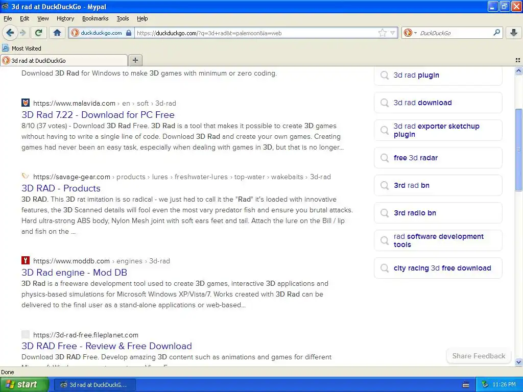Image resolution: width=523 pixels, height=392 pixels.
Task: Open the Downloads arrow button
Action: 514,33
